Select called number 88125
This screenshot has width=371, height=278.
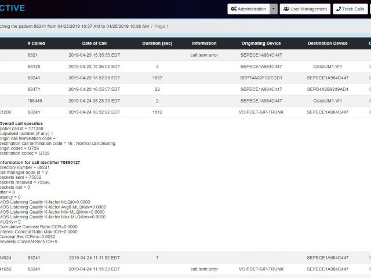pos(34,67)
